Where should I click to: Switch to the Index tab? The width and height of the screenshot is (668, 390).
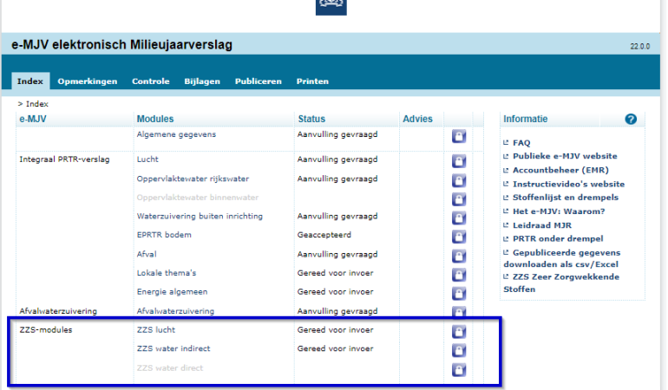(30, 81)
